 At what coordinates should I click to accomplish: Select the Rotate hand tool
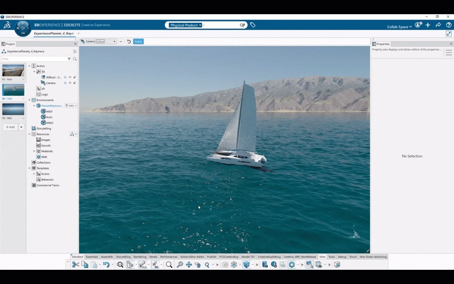click(198, 265)
